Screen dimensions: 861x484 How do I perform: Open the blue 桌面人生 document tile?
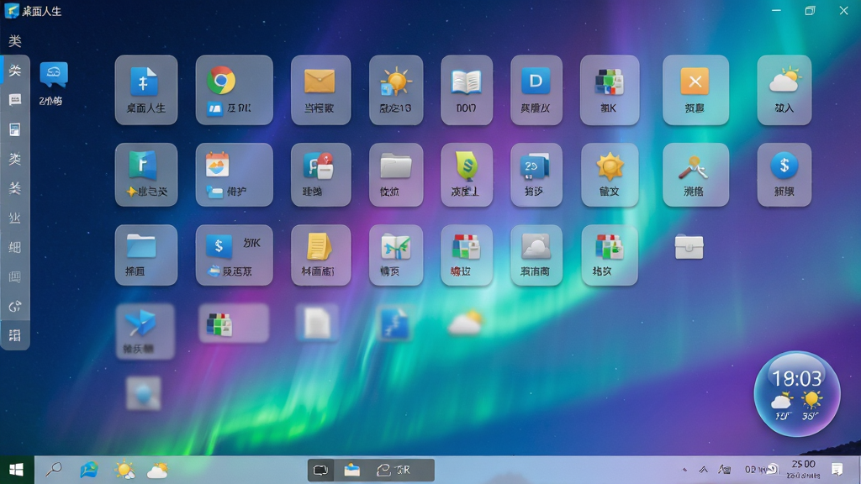146,90
